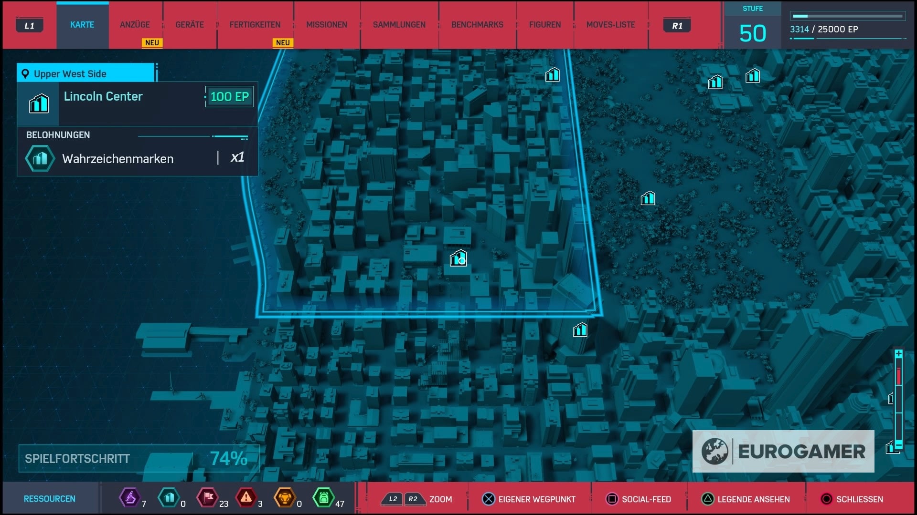Select the landmark marker in the middle of the park
Screen dimensions: 917x515
648,198
